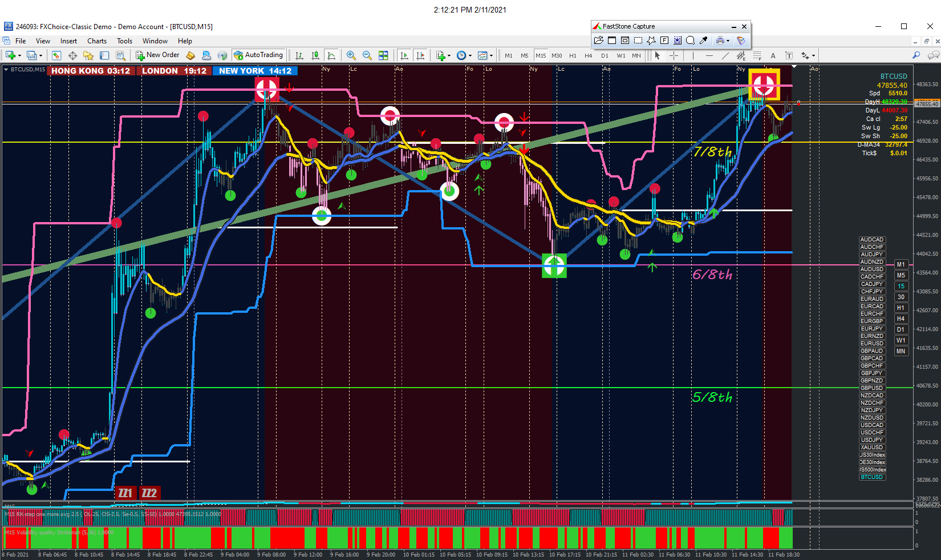Image resolution: width=941 pixels, height=560 pixels.
Task: Toggle chart shift
Action: point(420,55)
